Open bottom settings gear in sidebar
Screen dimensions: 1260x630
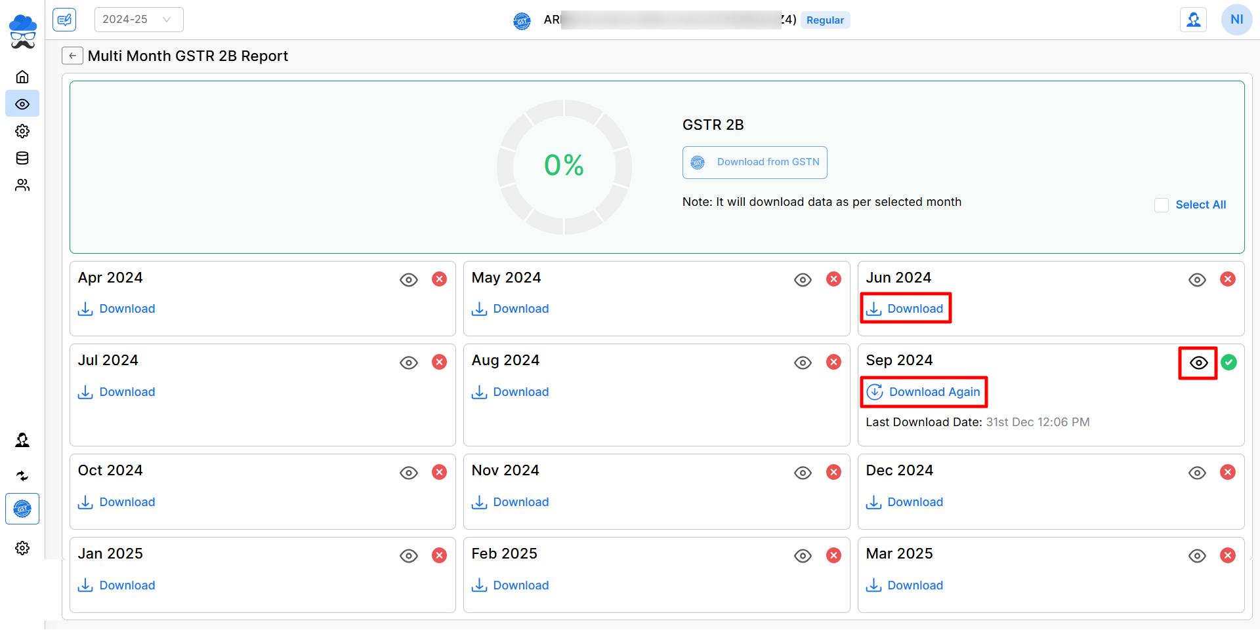point(22,548)
